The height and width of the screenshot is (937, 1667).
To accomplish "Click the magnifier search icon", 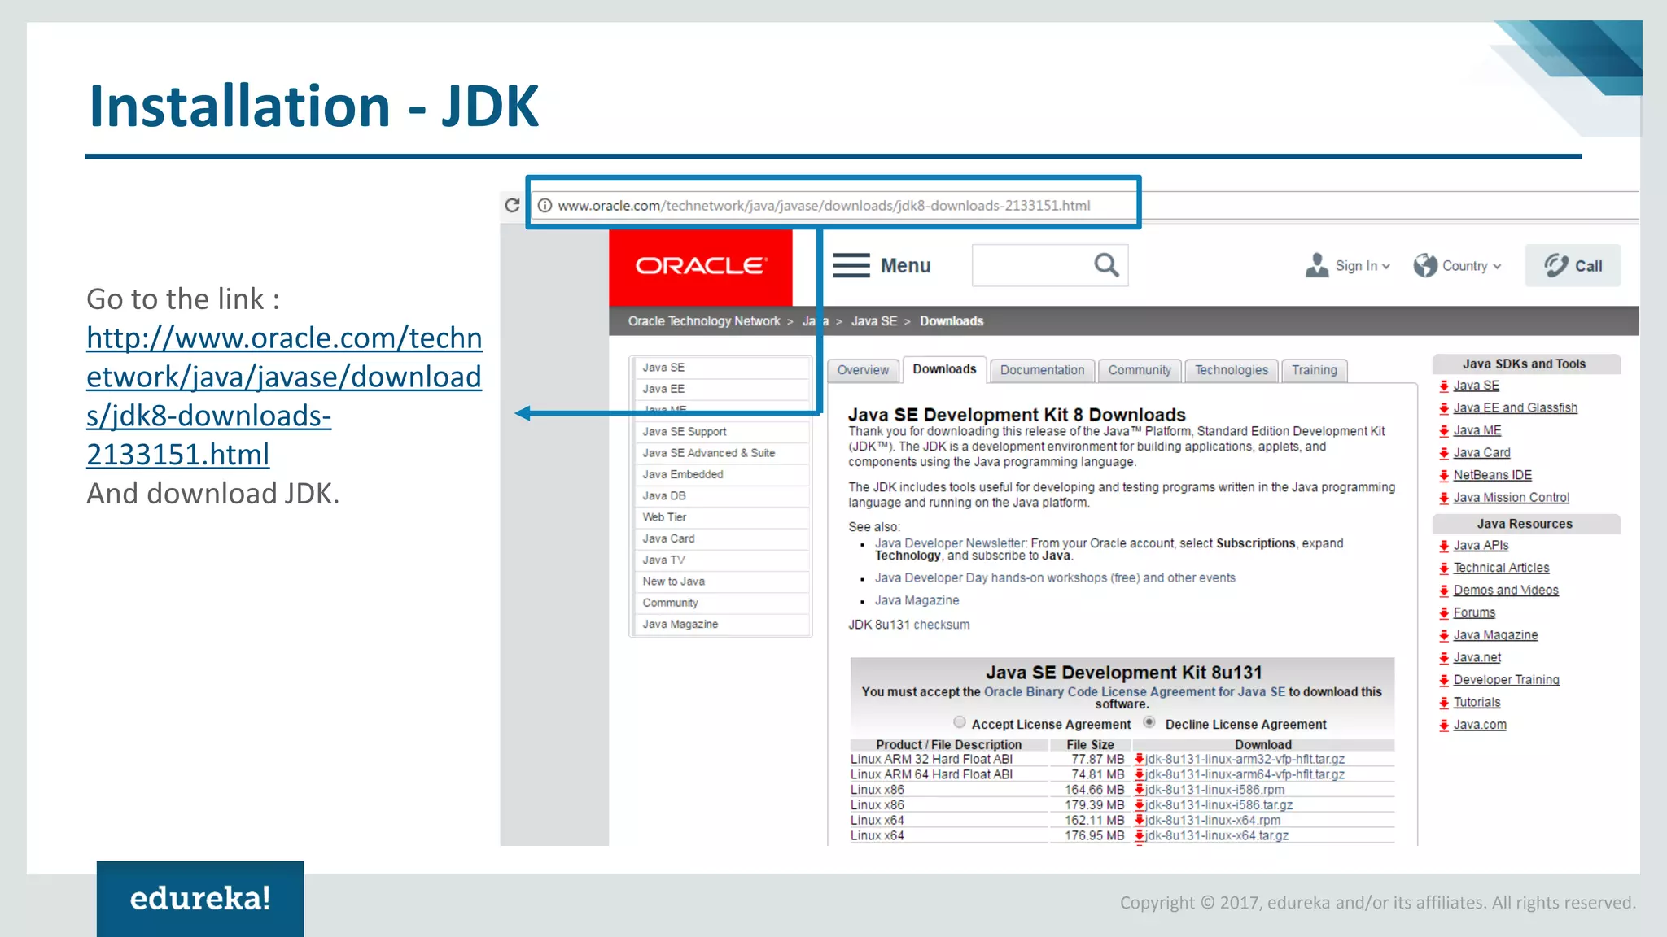I will click(x=1105, y=265).
